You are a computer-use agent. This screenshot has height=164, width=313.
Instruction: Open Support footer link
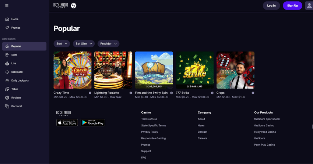click(146, 151)
